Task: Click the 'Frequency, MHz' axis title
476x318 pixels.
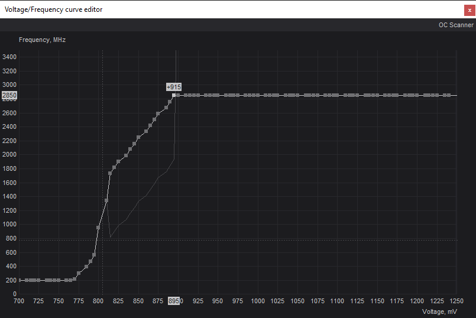Action: pyautogui.click(x=42, y=40)
